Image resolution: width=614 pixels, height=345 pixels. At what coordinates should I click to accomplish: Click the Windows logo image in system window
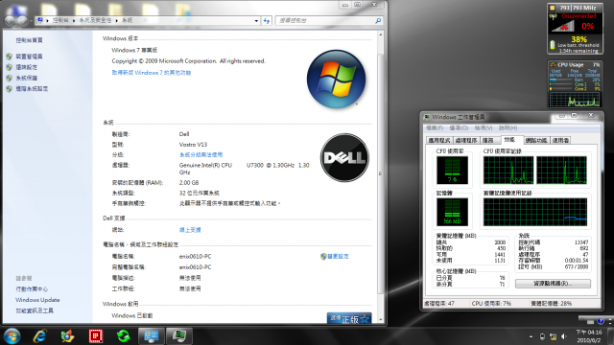pos(337,80)
